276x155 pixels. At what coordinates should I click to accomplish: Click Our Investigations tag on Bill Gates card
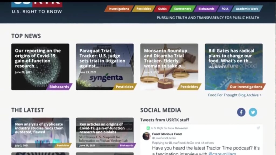[246, 87]
